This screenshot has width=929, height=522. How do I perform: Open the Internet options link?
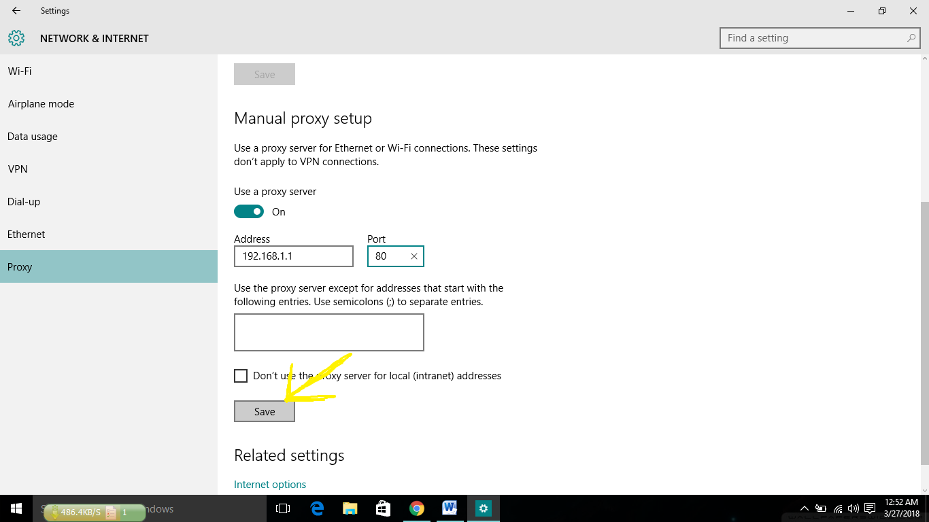pyautogui.click(x=270, y=485)
